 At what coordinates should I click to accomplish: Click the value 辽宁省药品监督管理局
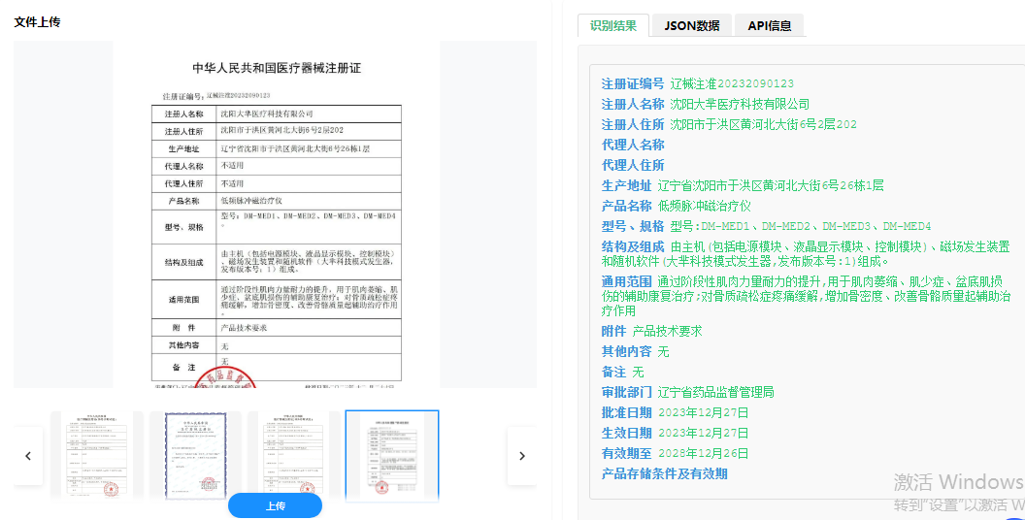[x=715, y=392]
